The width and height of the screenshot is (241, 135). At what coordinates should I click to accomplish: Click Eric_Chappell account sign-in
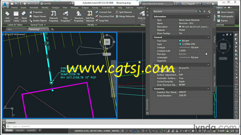pyautogui.click(x=188, y=4)
